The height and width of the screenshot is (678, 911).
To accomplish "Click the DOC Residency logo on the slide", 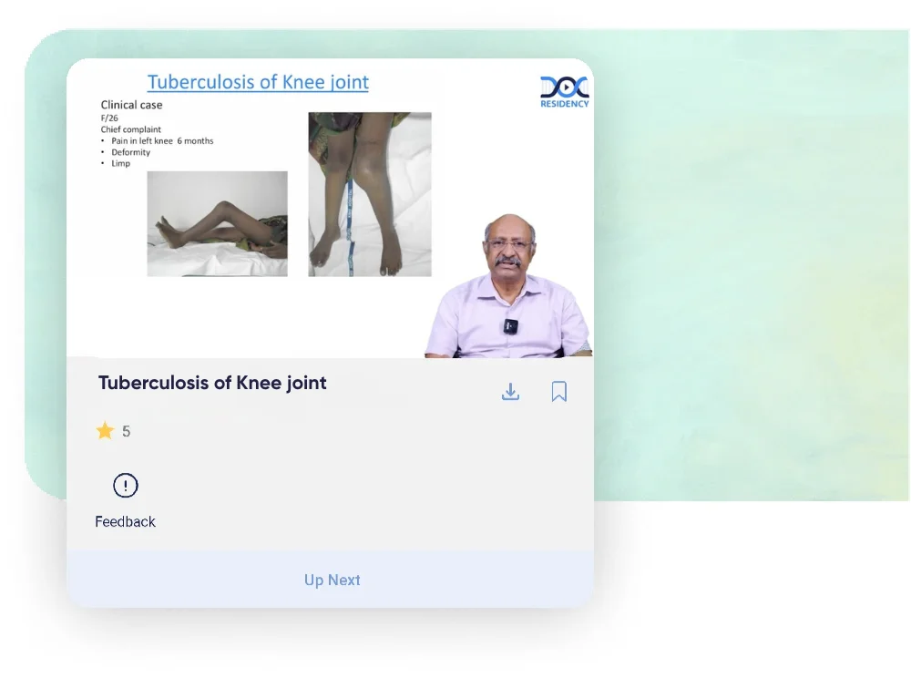I will tap(564, 91).
